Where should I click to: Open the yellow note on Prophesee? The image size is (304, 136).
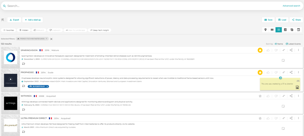click(x=280, y=84)
